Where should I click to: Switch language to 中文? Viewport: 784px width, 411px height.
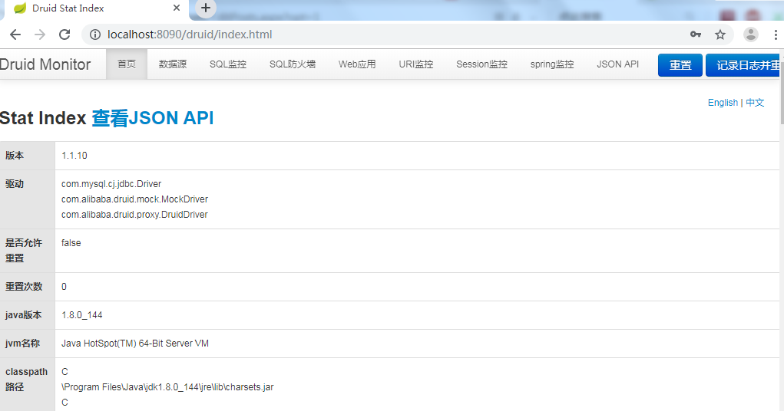755,103
